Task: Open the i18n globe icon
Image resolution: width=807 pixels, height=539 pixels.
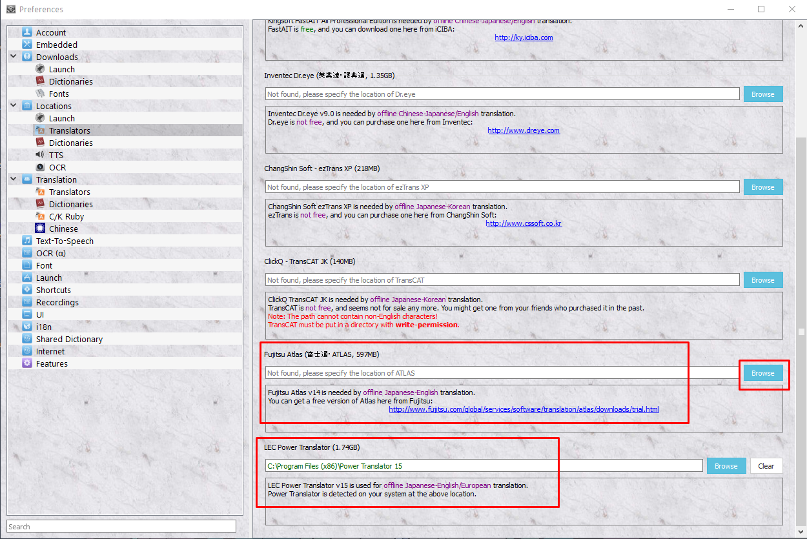Action: click(x=27, y=327)
